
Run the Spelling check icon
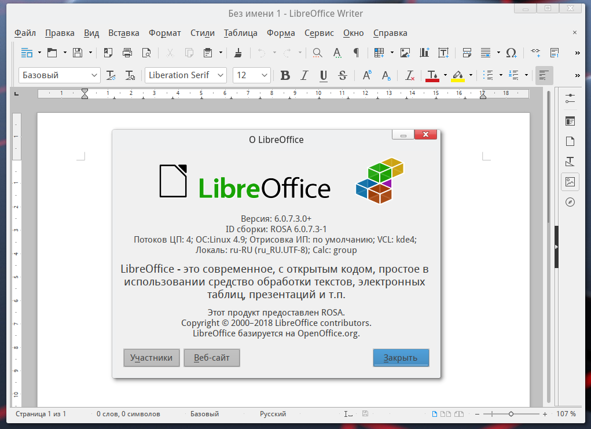[337, 53]
